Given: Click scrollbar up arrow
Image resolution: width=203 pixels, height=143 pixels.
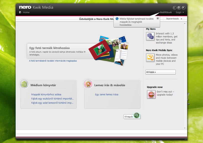Looking at the screenshot, I should (x=185, y=23).
